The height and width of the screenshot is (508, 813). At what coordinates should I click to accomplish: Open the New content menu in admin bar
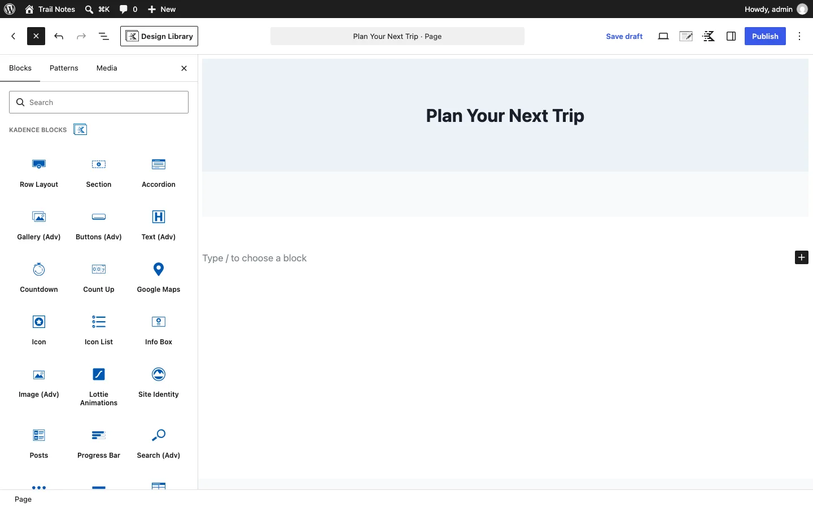(162, 9)
